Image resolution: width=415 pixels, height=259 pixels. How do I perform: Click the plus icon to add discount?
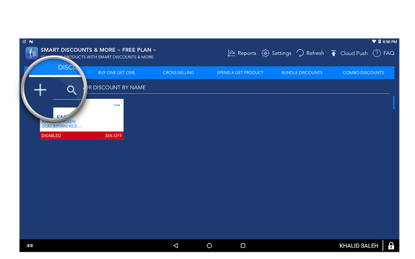pos(40,90)
